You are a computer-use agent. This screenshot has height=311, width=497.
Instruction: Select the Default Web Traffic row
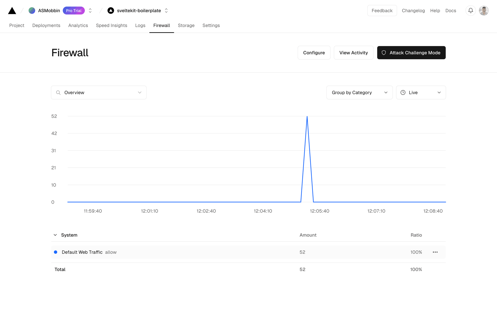click(248, 252)
